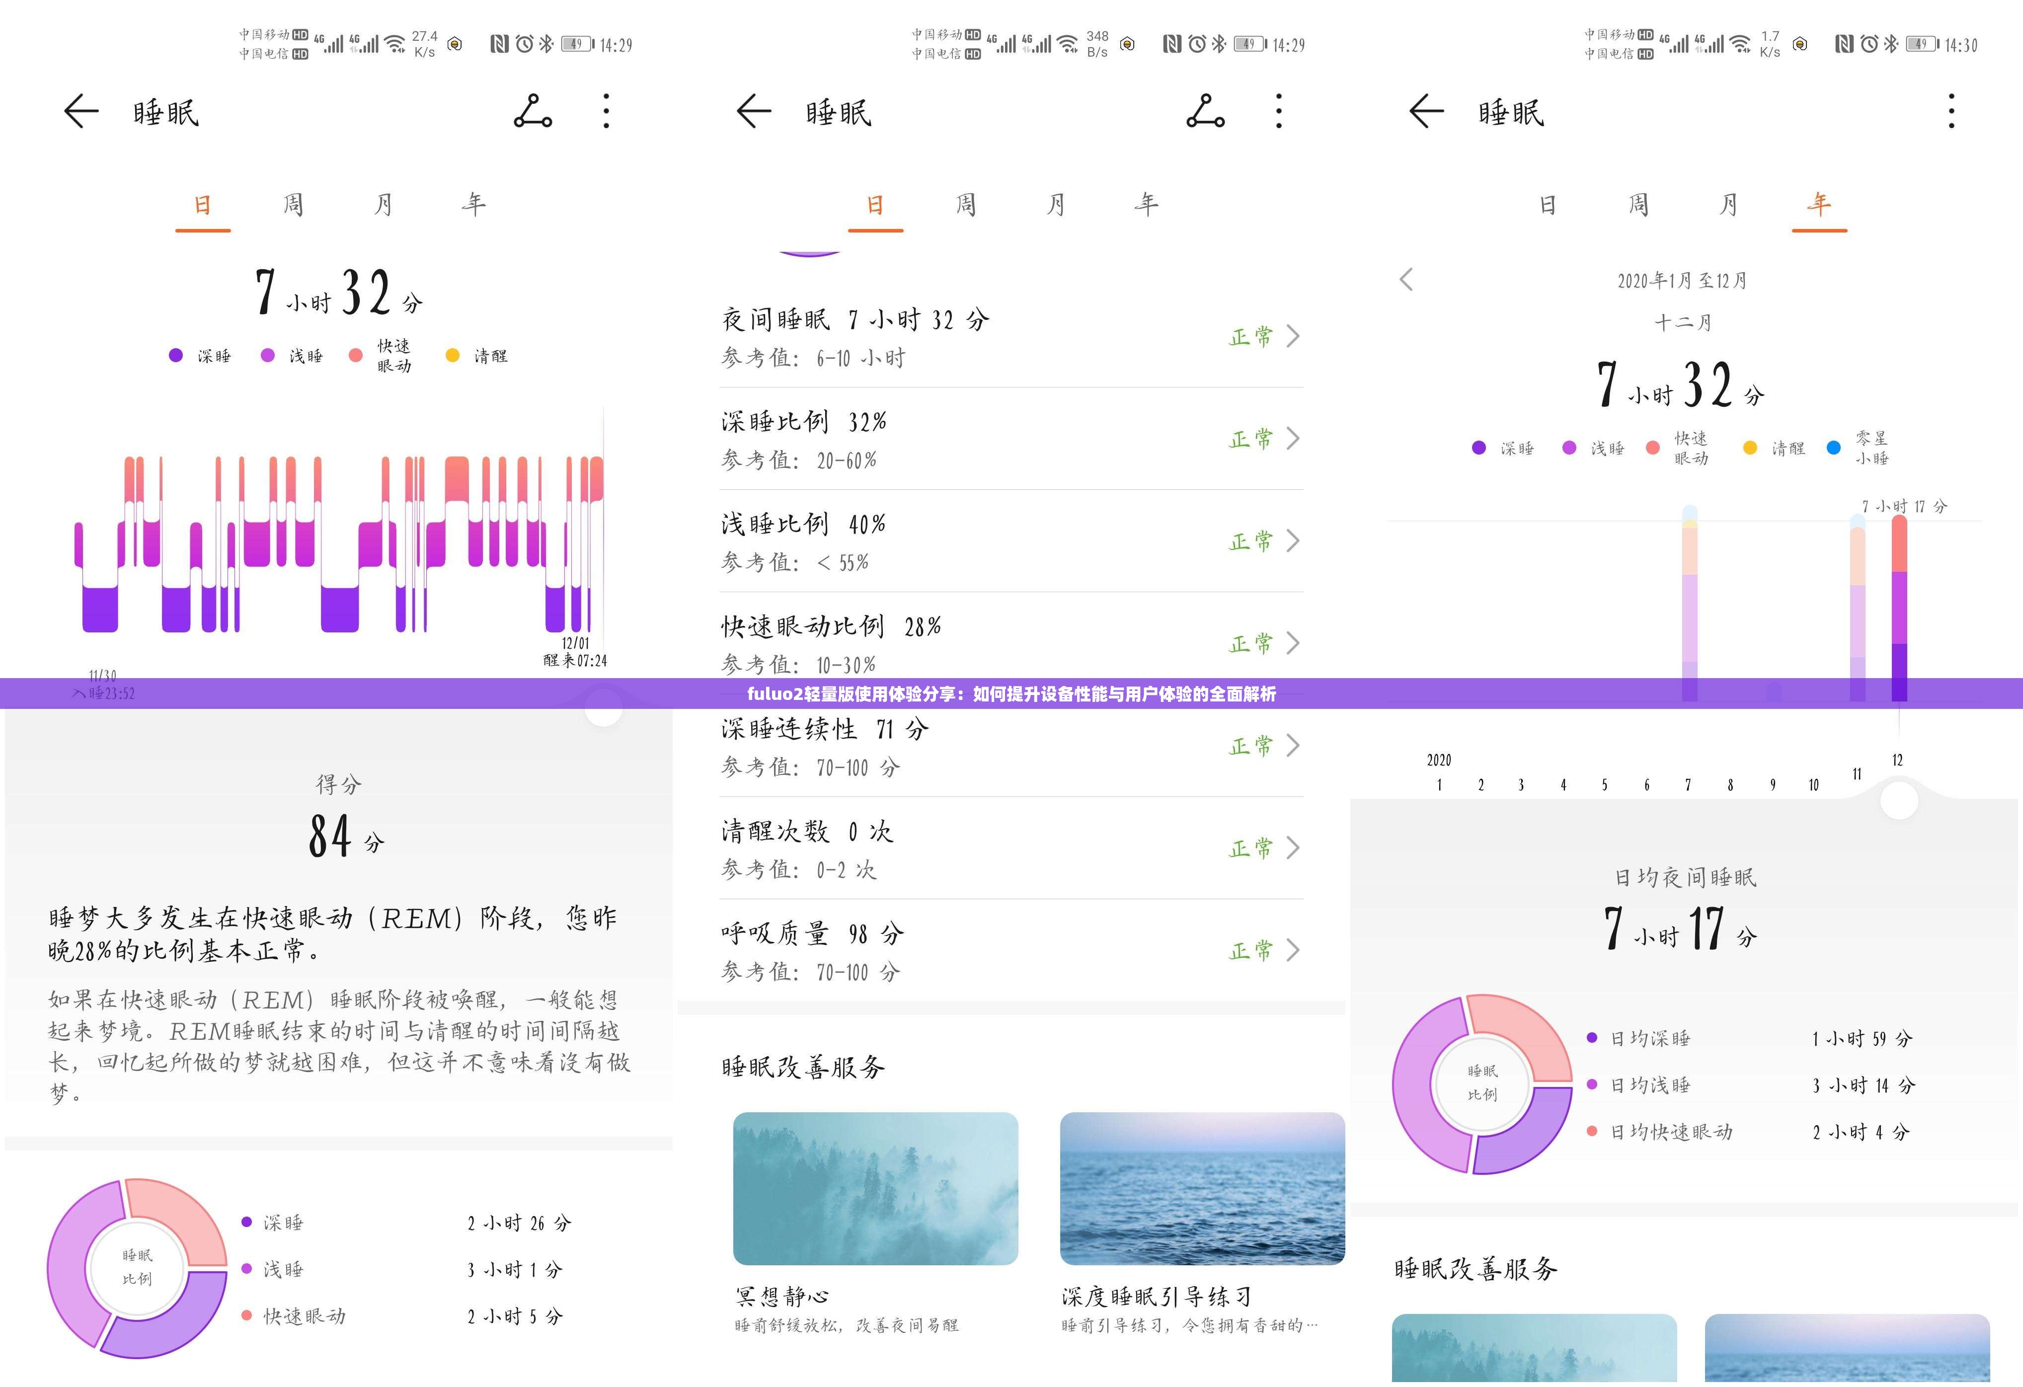The height and width of the screenshot is (1387, 2023).
Task: Open share-route icon in left screen header
Action: (533, 111)
